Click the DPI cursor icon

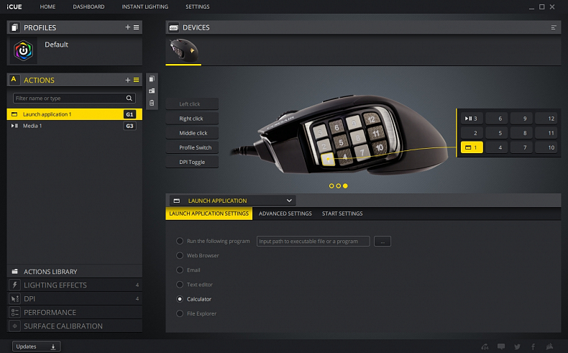(x=15, y=298)
